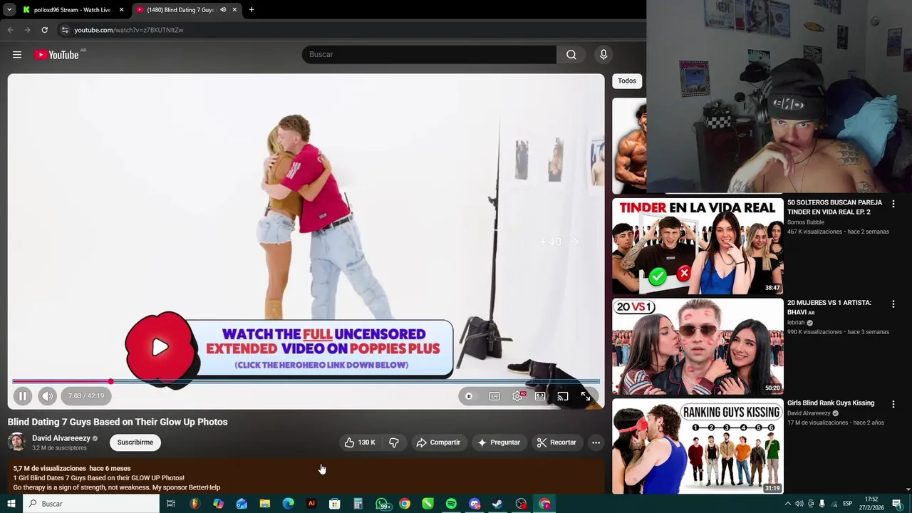Screen dimensions: 912x513
Task: Open Girls Blind Rank Guys Kissing title
Action: click(831, 403)
